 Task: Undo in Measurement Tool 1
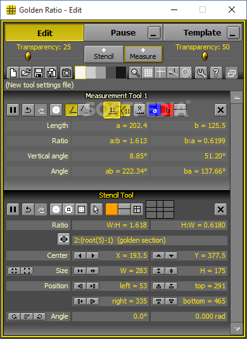(28, 110)
